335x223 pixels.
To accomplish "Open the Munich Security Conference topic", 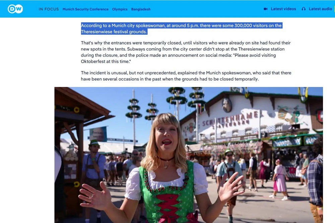I will (85, 9).
